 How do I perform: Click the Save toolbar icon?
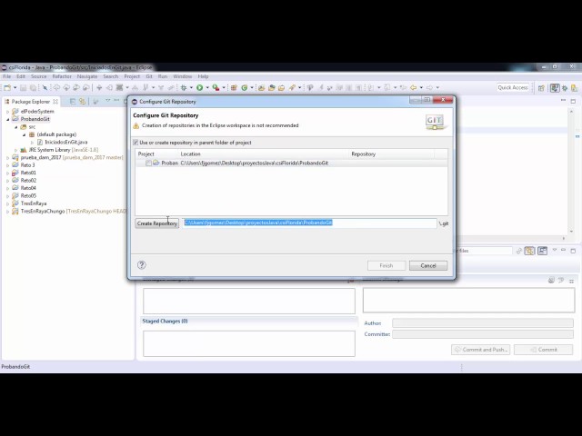click(23, 88)
